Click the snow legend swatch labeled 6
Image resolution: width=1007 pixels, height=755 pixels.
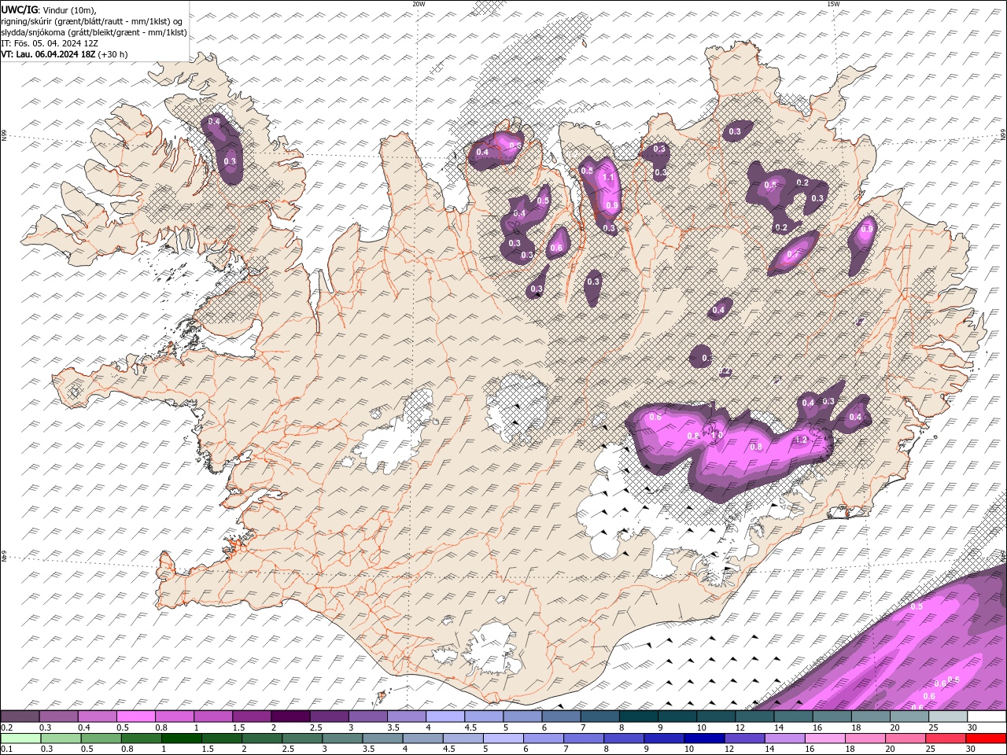click(x=560, y=716)
